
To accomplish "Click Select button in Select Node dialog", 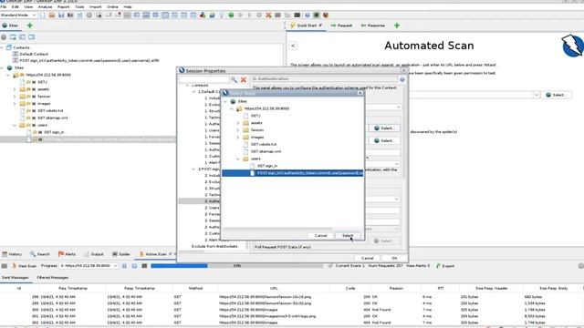I will pos(347,236).
